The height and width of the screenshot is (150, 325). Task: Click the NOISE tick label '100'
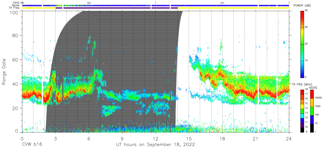coord(317,115)
